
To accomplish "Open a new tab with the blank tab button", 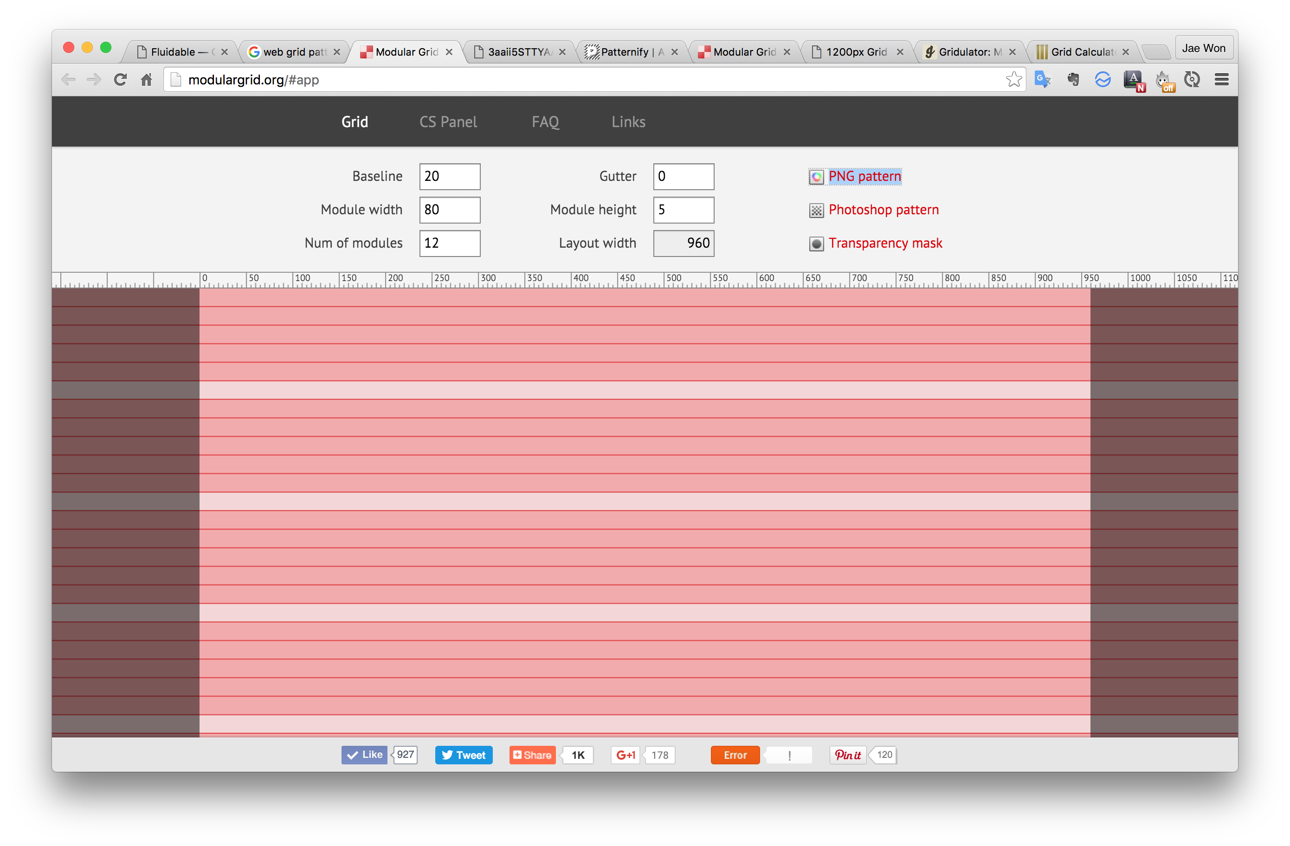I will pyautogui.click(x=1155, y=52).
